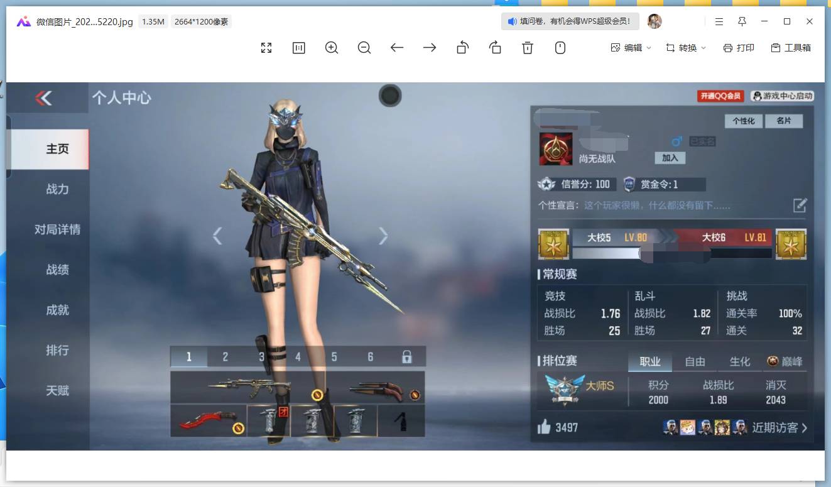Click the thumbs-up like icon
The height and width of the screenshot is (487, 831).
click(544, 427)
